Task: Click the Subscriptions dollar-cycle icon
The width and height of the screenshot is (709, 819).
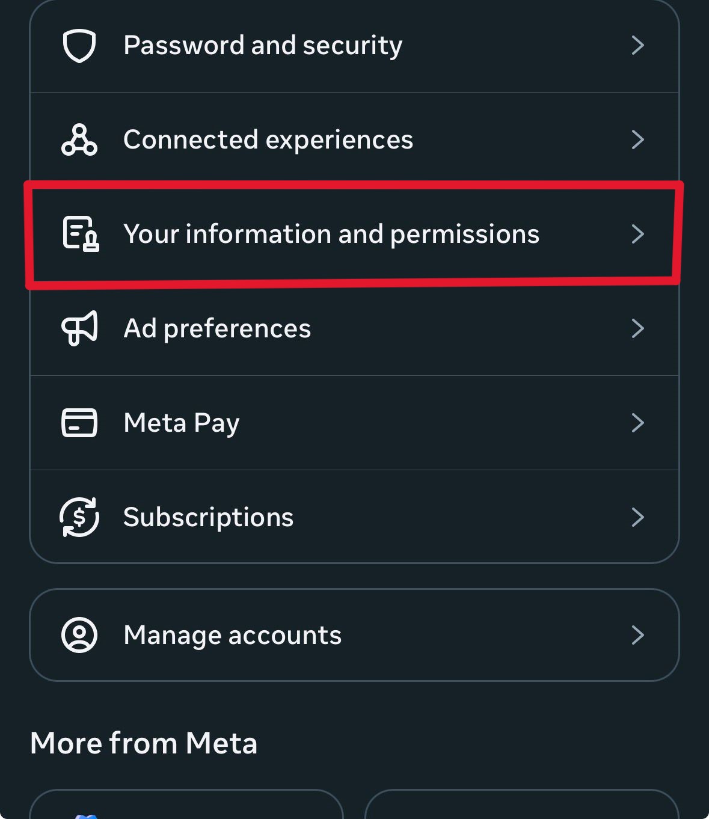Action: [79, 517]
